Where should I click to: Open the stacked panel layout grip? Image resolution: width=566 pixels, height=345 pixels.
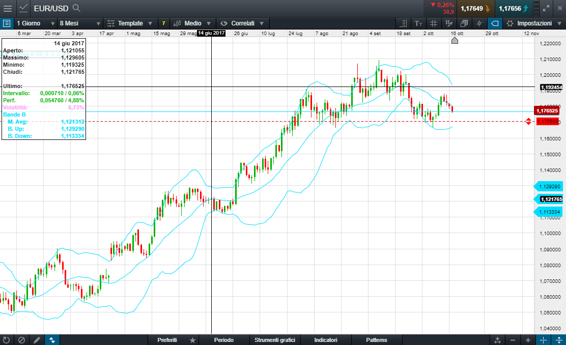tap(536, 8)
